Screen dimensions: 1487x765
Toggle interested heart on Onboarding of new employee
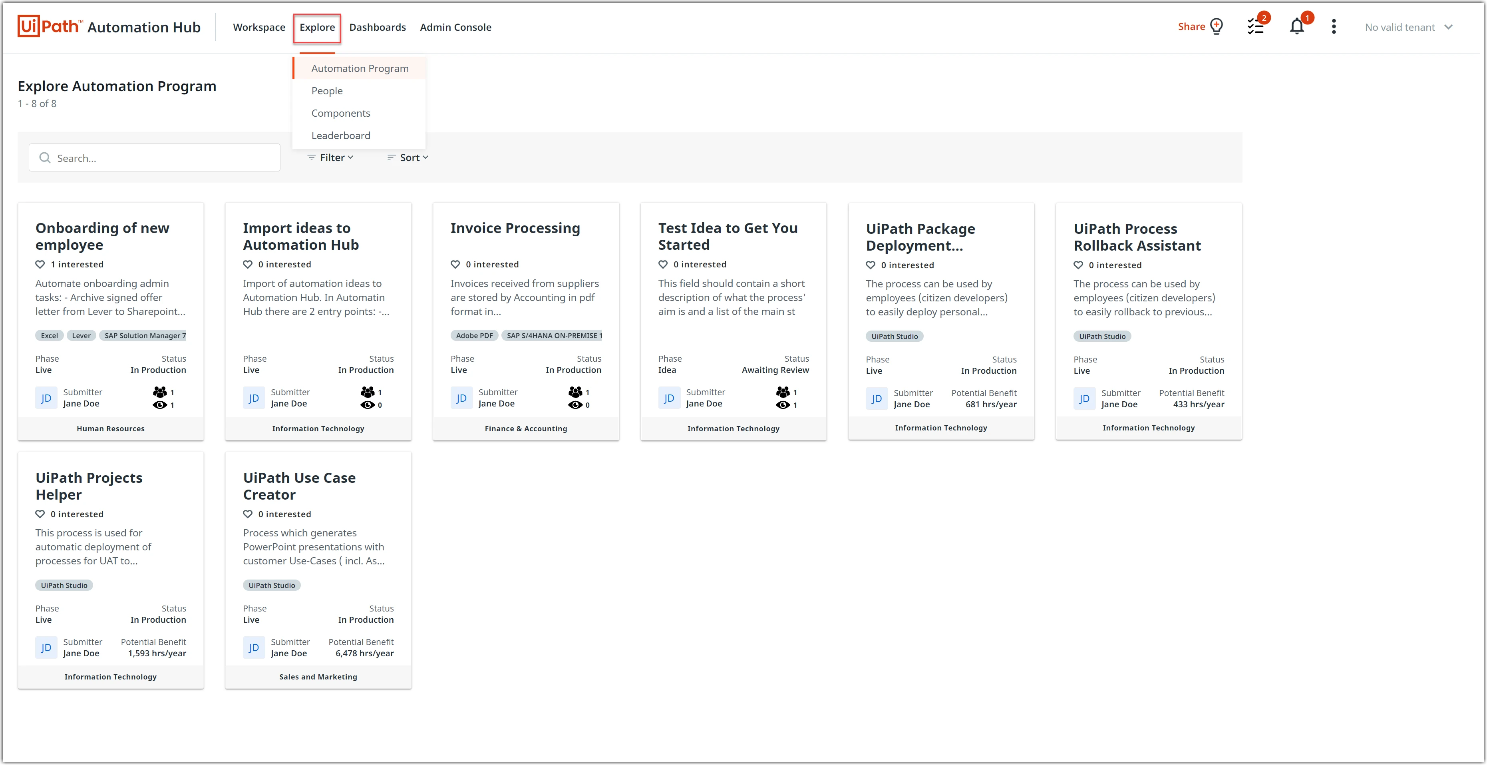tap(40, 265)
